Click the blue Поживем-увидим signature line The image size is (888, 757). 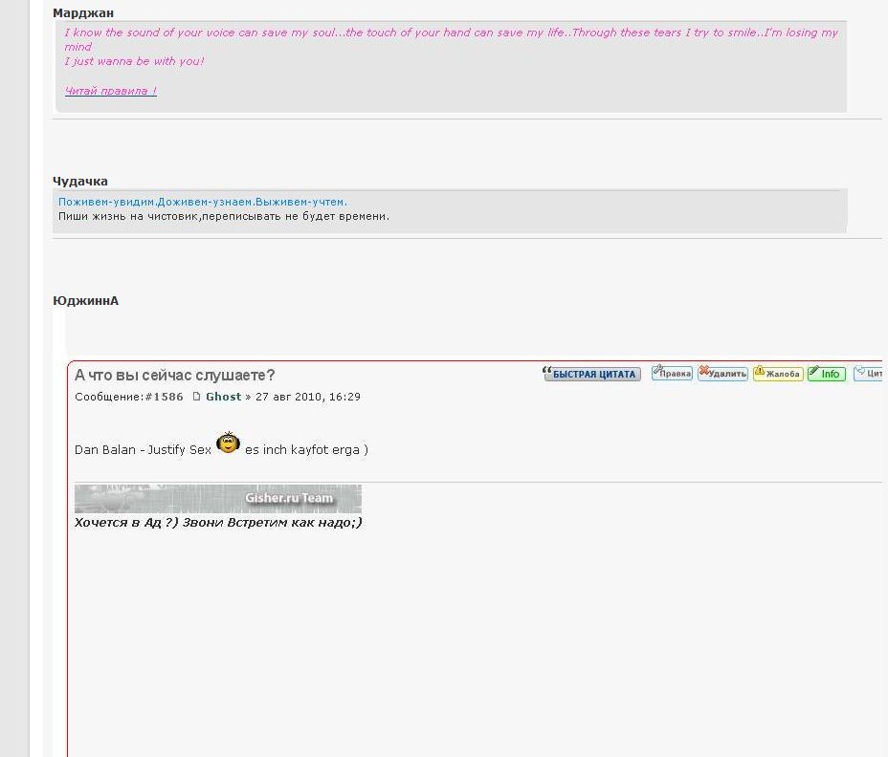pos(202,202)
